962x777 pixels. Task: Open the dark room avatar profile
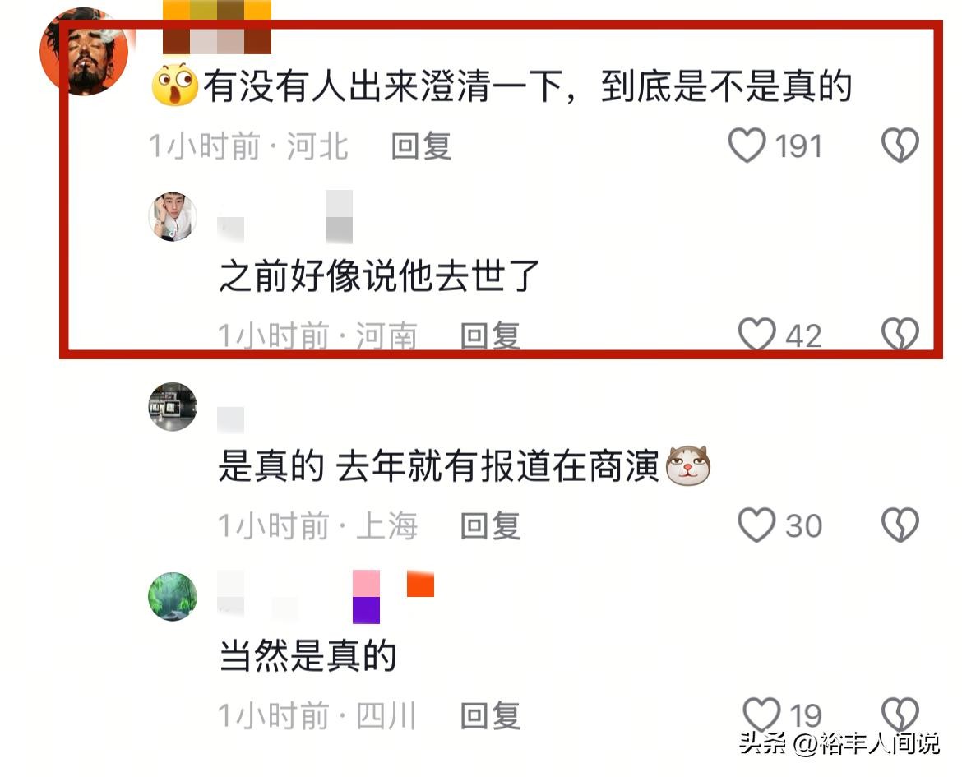[x=173, y=406]
